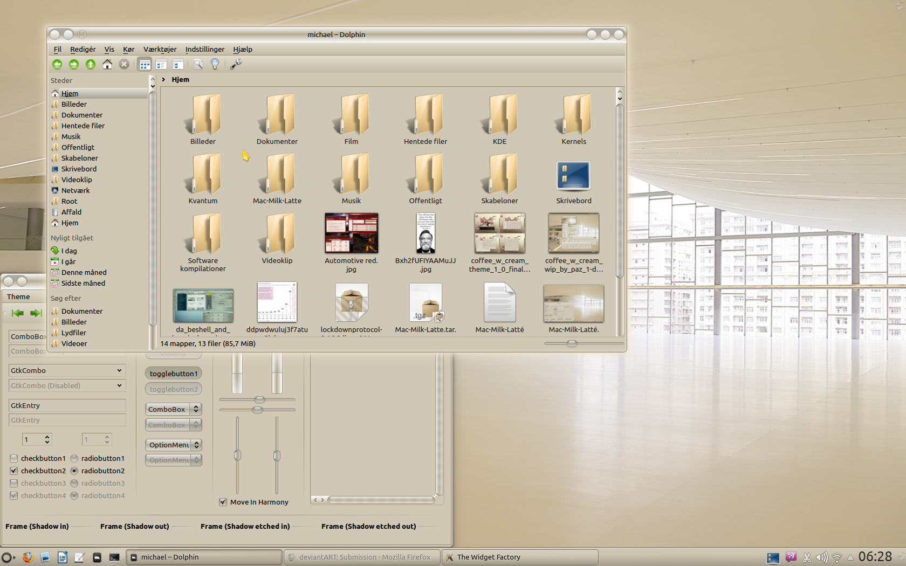Viewport: 906px width, 566px height.
Task: Adjust the Dolphin icon zoom slider
Action: [584, 343]
